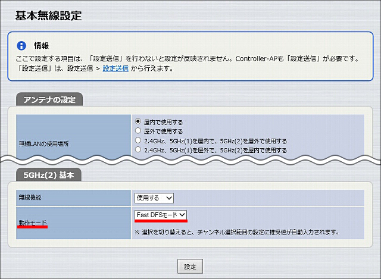381x279 pixels.
Task: Click the 動作モード label
Action: pos(33,222)
